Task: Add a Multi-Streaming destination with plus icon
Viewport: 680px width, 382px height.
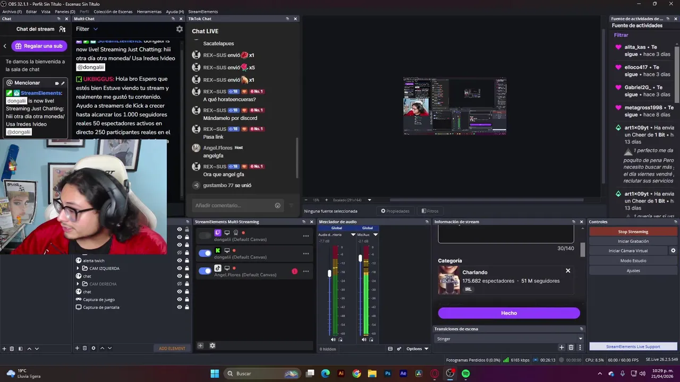Action: pyautogui.click(x=200, y=345)
